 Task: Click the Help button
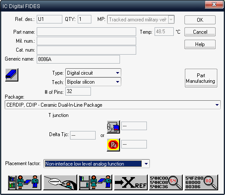[x=200, y=44]
